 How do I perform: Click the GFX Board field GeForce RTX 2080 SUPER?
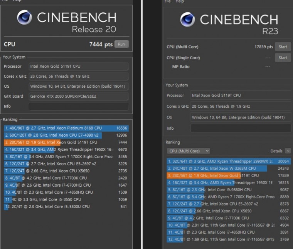(79, 97)
